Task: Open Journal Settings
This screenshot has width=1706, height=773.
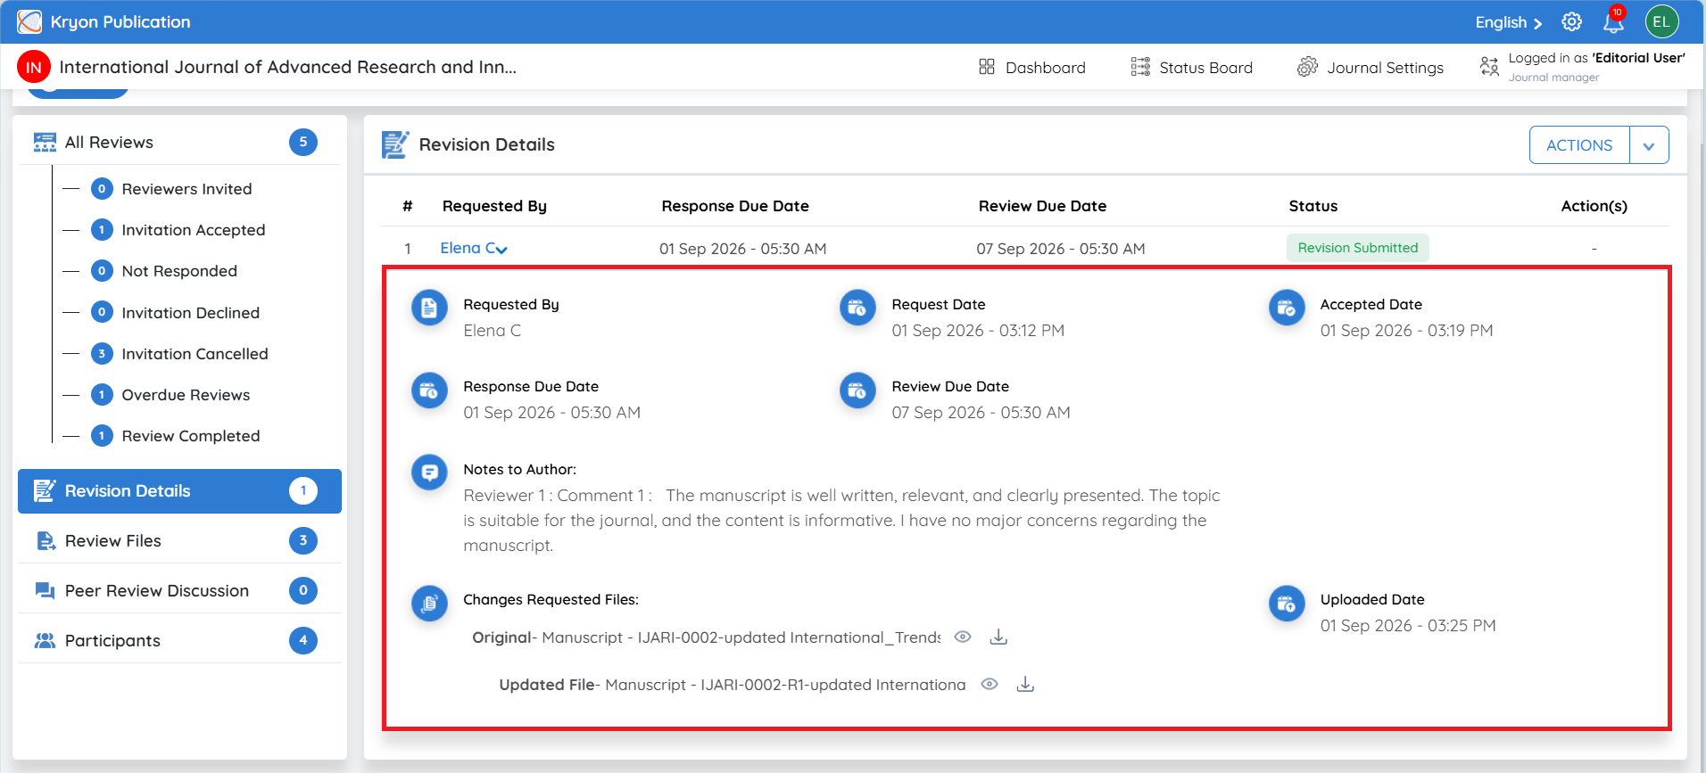Action: [x=1371, y=67]
